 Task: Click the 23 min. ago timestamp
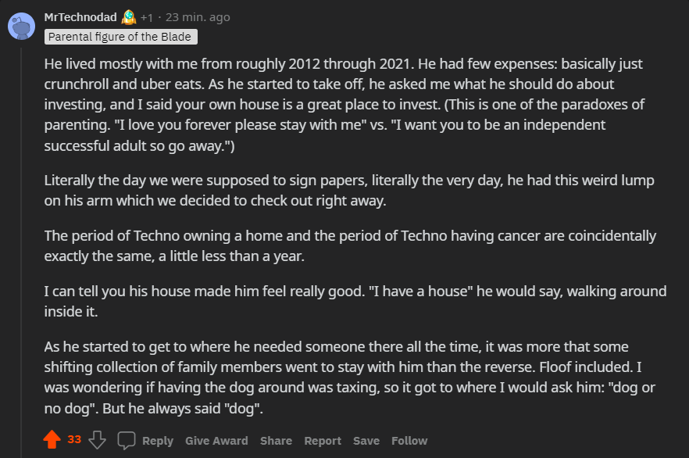[198, 17]
